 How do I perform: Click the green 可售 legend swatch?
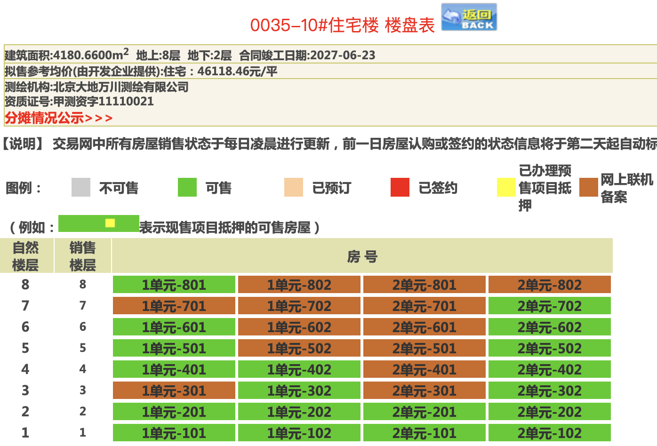click(187, 187)
